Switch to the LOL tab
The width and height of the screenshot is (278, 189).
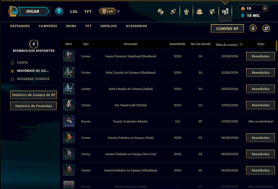tap(74, 11)
